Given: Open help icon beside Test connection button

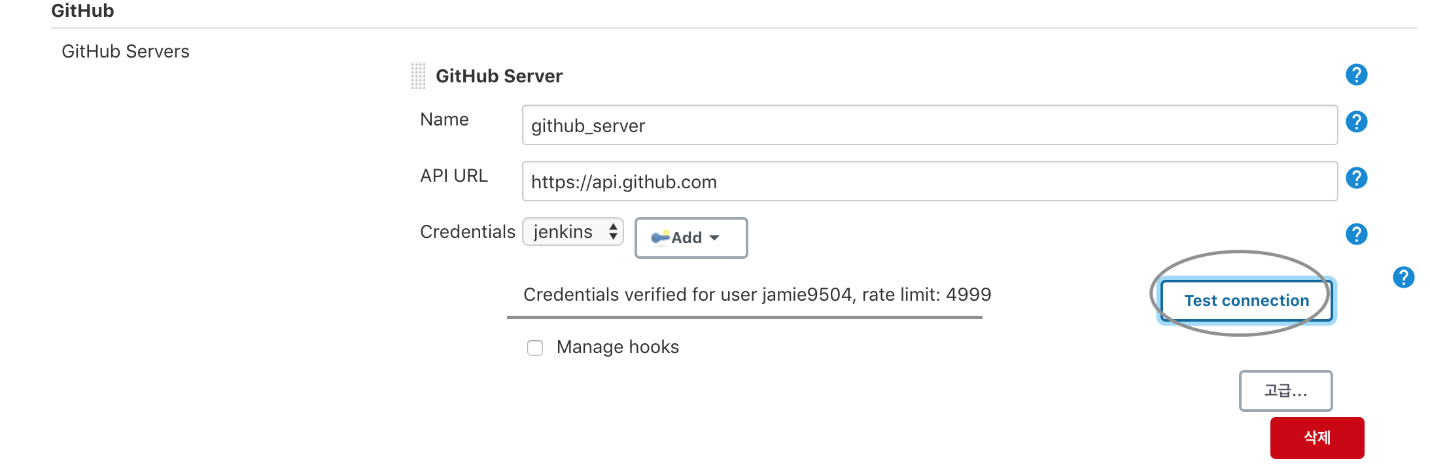Looking at the screenshot, I should coord(1403,277).
